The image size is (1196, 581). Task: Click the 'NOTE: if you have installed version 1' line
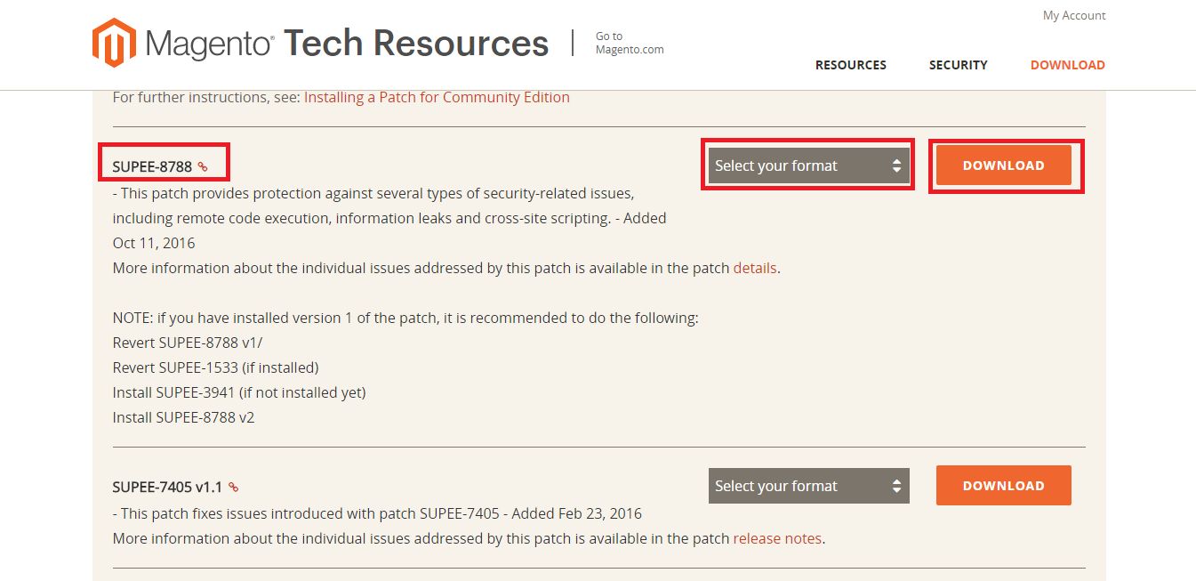[x=405, y=318]
